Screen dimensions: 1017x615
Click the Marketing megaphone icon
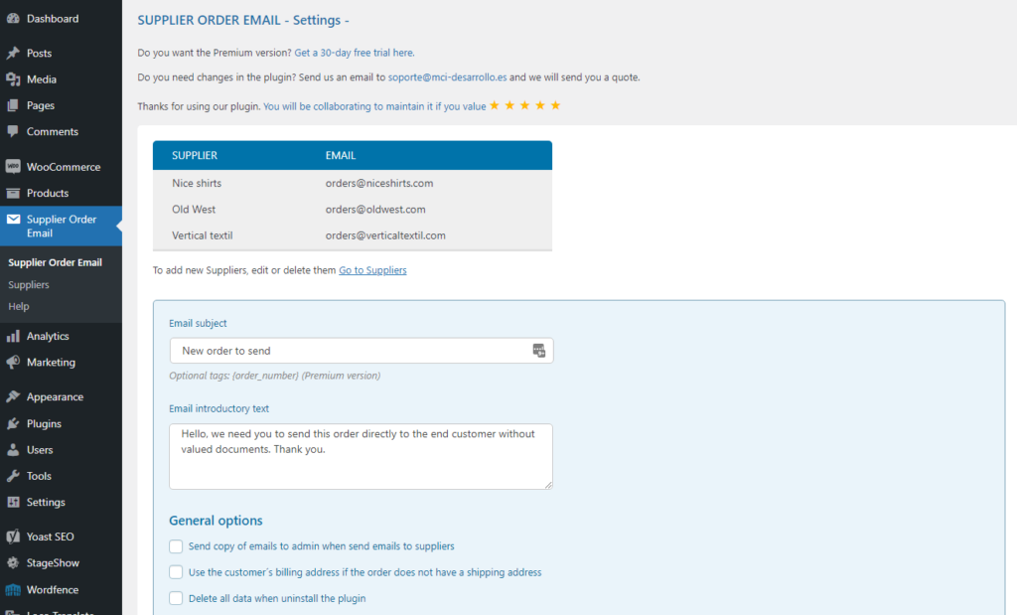coord(13,362)
